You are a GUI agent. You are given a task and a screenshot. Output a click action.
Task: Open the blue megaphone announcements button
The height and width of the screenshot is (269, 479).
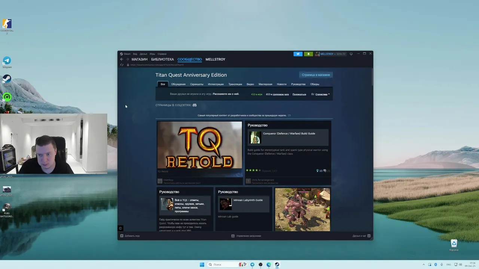point(298,54)
